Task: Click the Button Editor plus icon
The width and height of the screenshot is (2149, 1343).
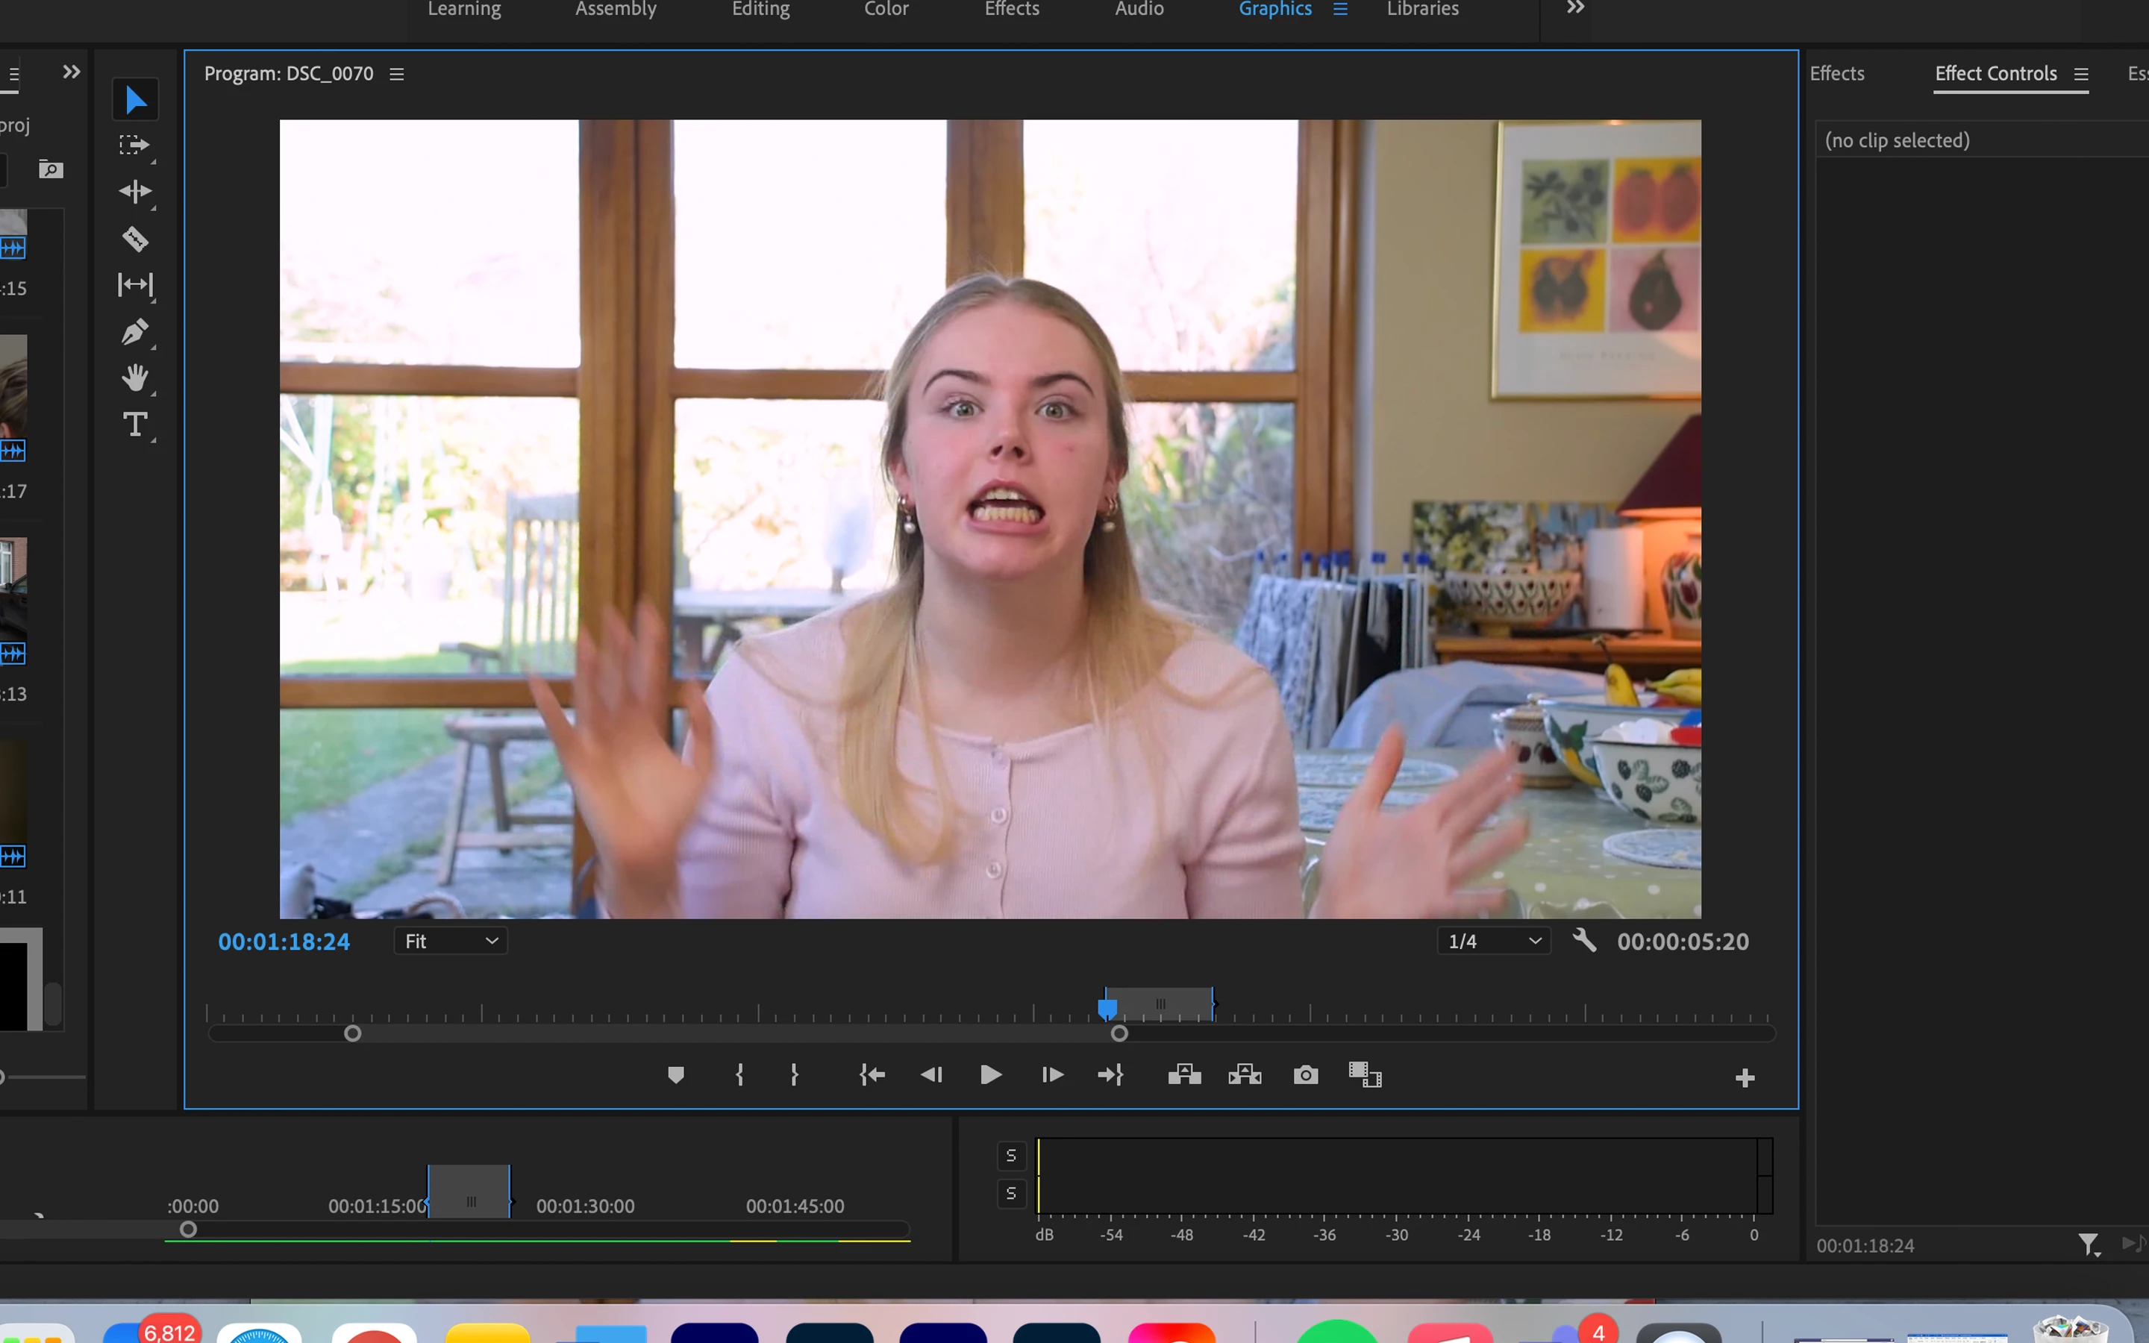Action: 1744,1078
